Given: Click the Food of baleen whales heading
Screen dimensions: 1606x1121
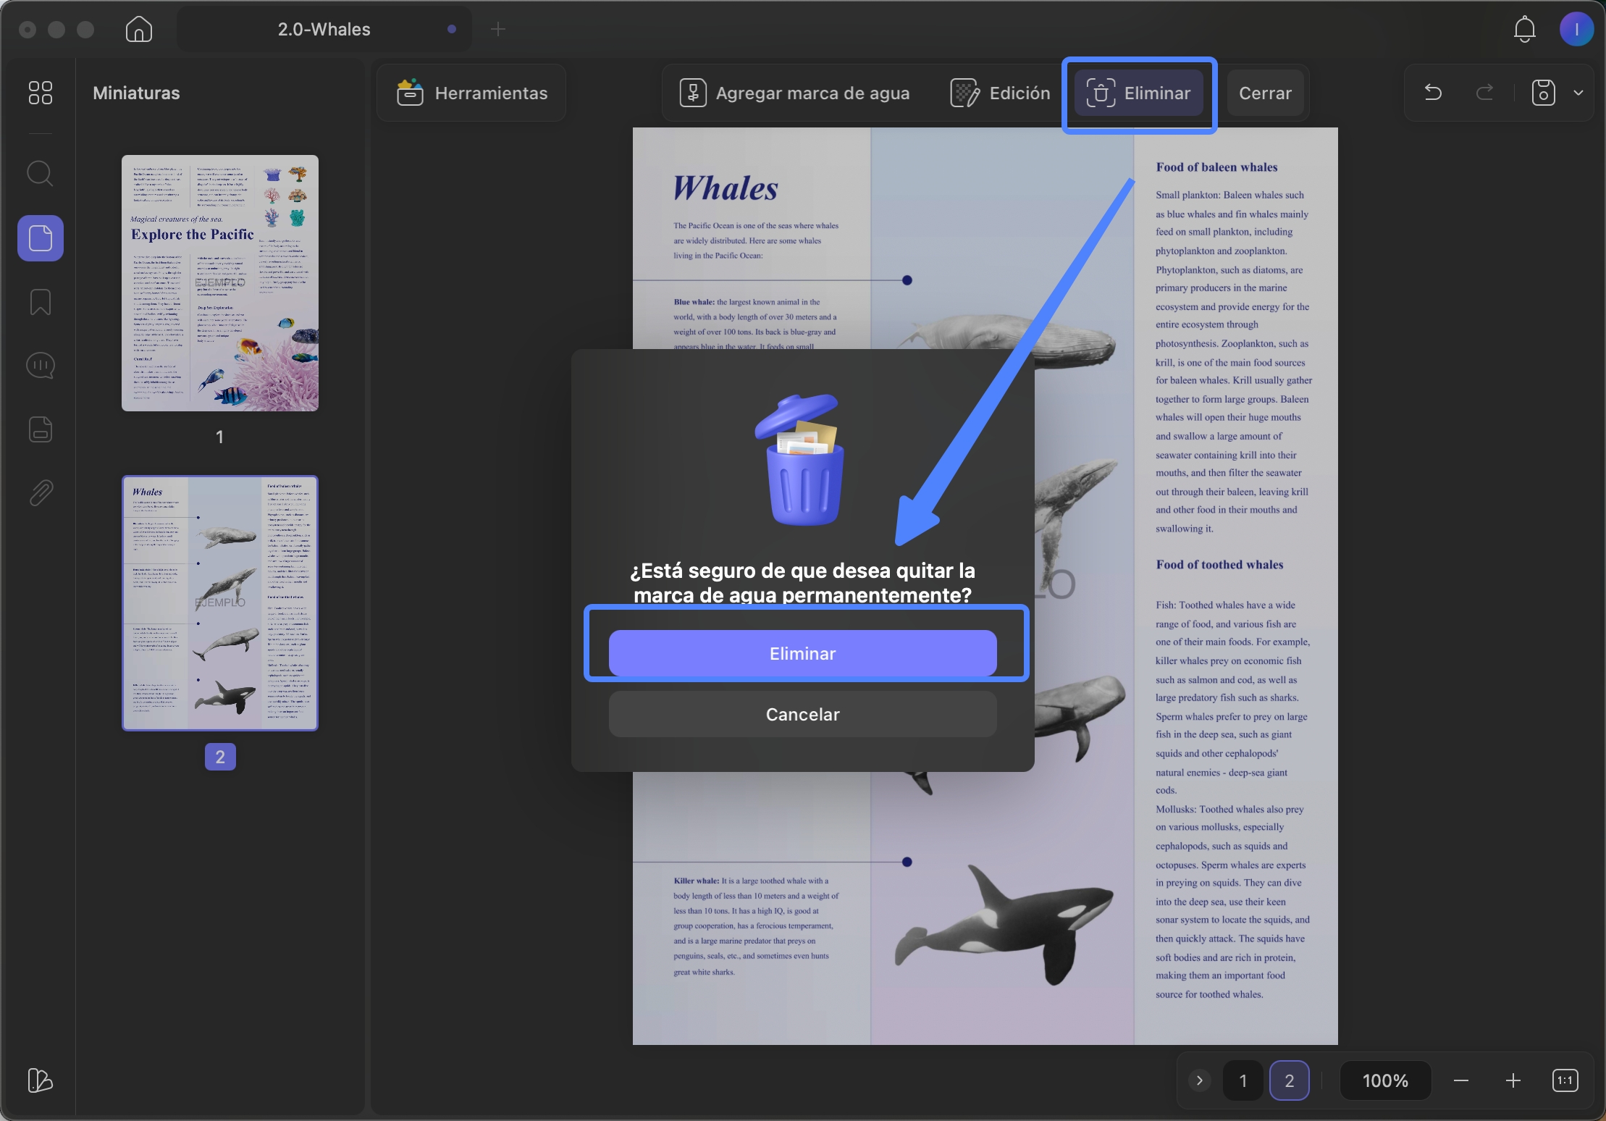Looking at the screenshot, I should (1216, 167).
